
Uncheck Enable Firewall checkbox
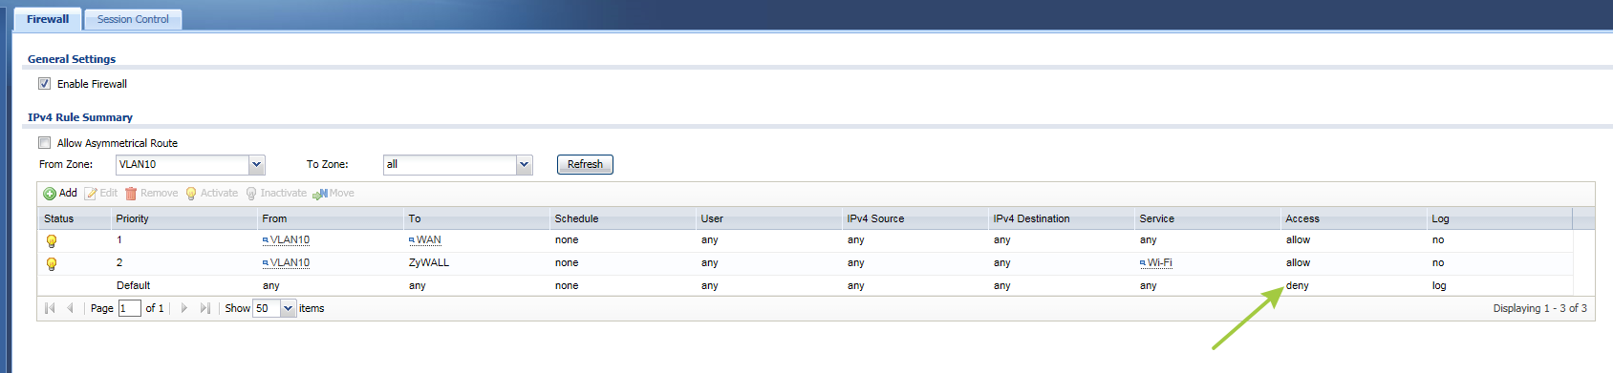pyautogui.click(x=44, y=84)
